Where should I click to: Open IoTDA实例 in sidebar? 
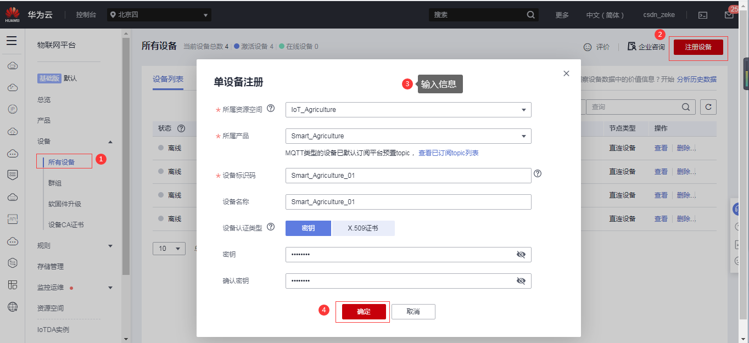[x=53, y=330]
